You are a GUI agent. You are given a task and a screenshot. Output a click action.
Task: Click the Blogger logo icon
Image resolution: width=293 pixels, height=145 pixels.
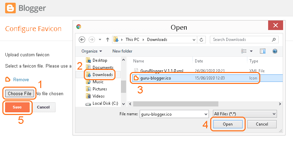click(x=11, y=8)
